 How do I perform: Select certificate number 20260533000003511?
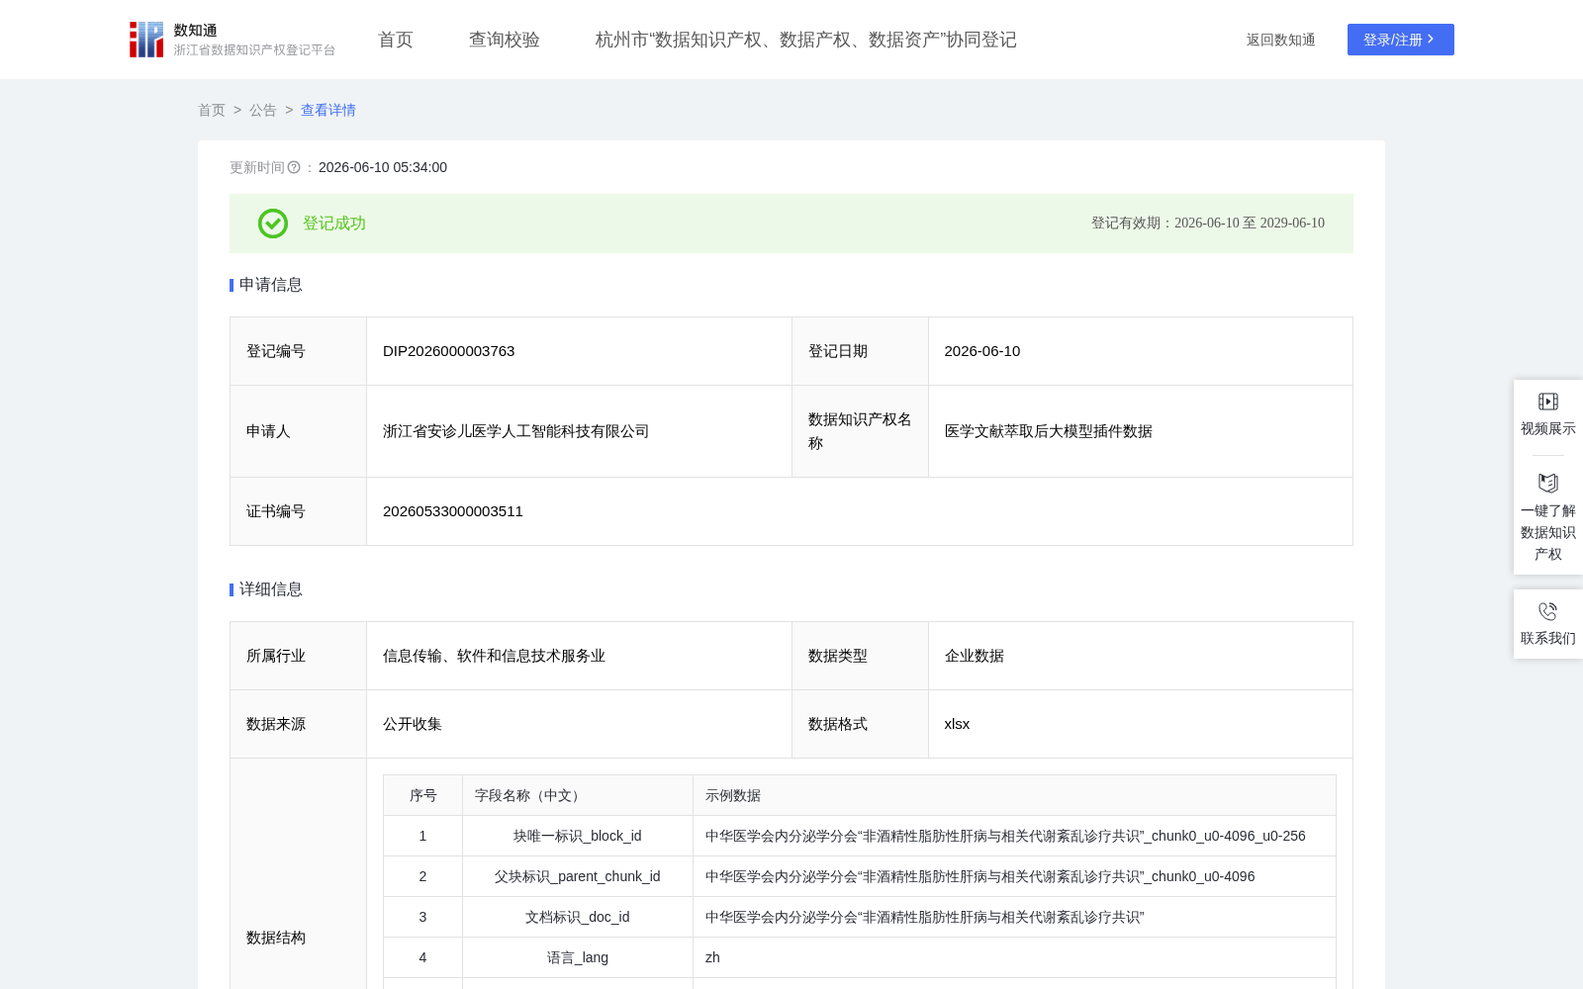click(453, 511)
